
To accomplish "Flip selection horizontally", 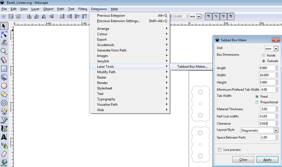I will tap(44, 16).
